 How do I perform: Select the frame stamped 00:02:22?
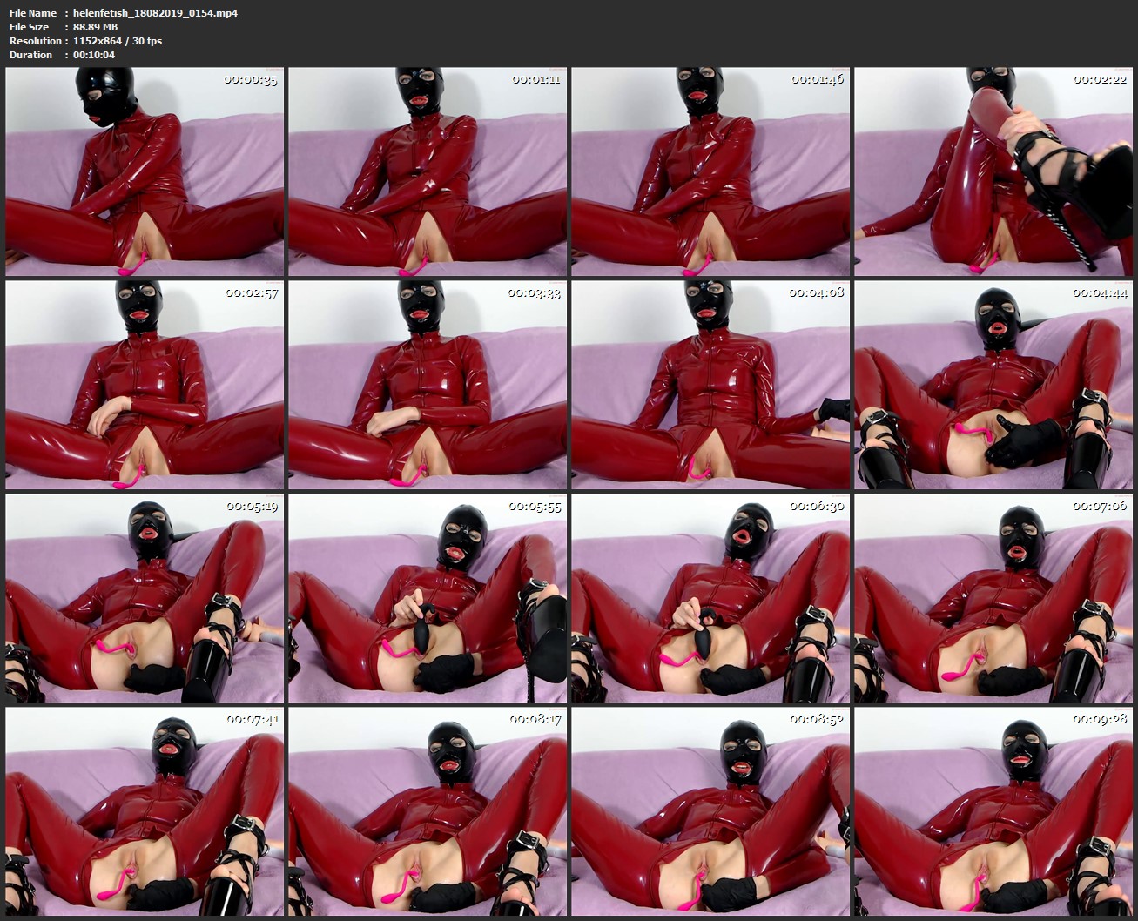993,171
